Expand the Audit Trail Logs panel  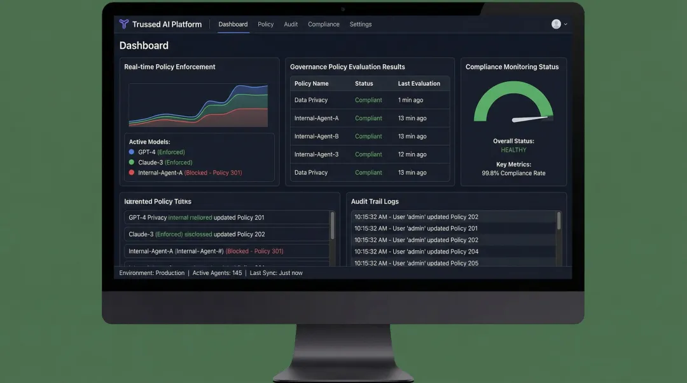coord(375,201)
